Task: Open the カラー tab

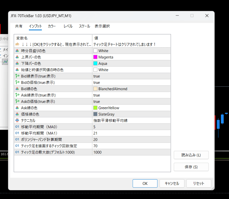Action: pyautogui.click(x=52, y=26)
